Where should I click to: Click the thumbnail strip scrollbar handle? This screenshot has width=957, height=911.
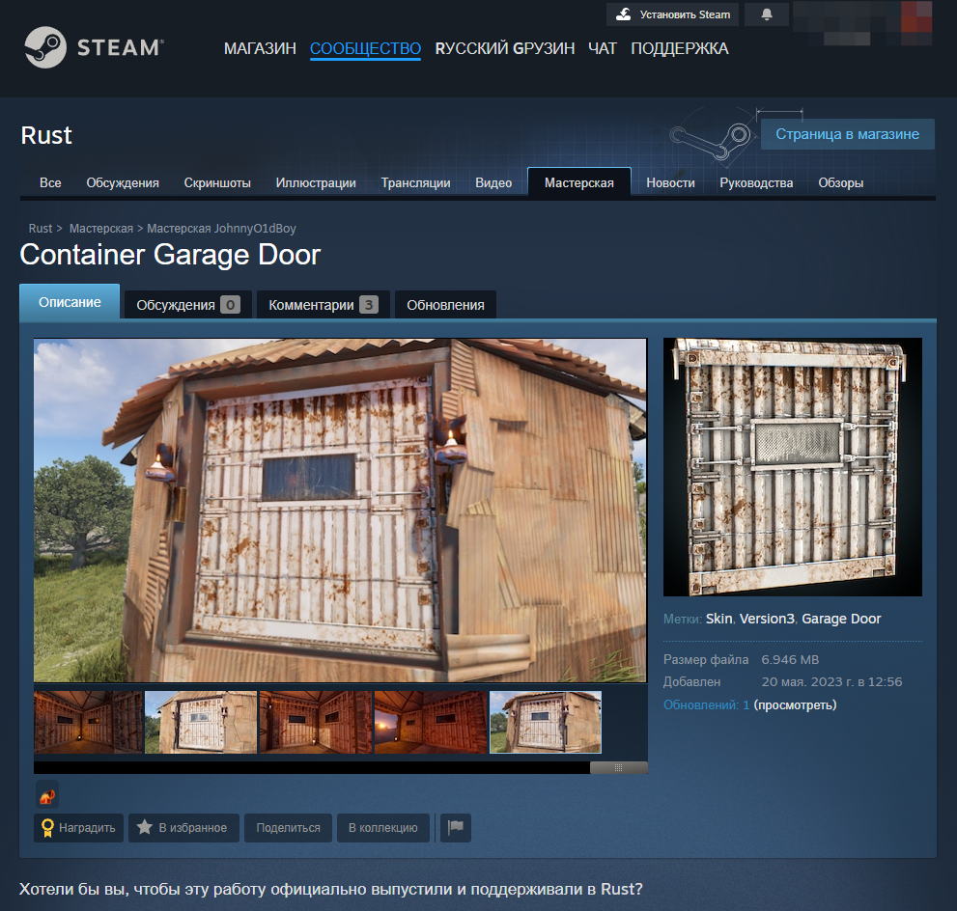point(618,768)
